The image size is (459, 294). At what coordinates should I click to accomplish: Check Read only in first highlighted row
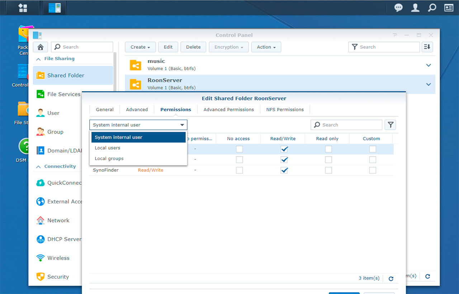(x=328, y=149)
